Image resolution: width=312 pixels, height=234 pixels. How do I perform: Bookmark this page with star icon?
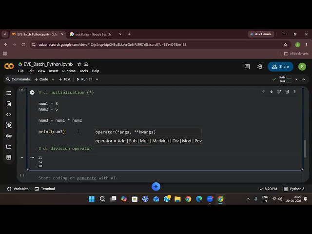pos(286,44)
